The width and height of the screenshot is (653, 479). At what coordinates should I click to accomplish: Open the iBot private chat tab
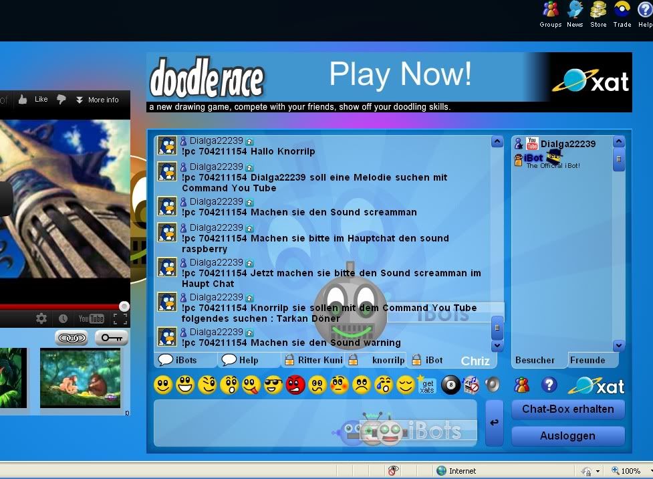(428, 360)
